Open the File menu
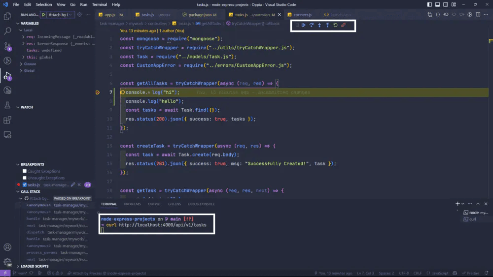 click(16, 4)
